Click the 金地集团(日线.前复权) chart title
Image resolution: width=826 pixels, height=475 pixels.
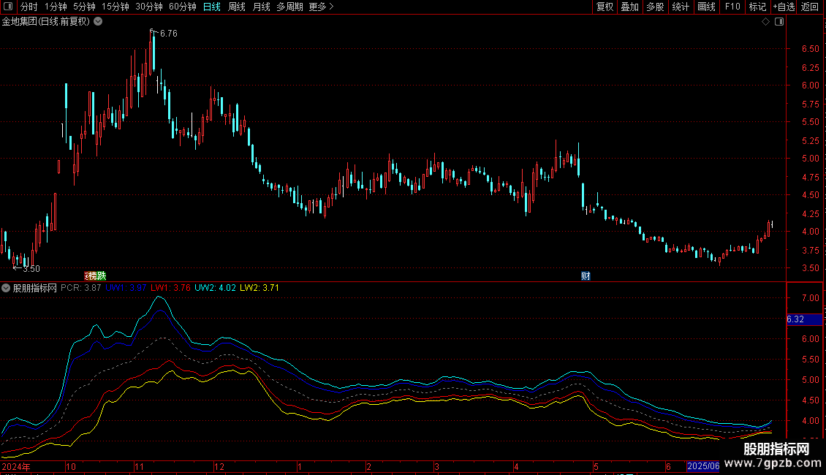pyautogui.click(x=46, y=22)
